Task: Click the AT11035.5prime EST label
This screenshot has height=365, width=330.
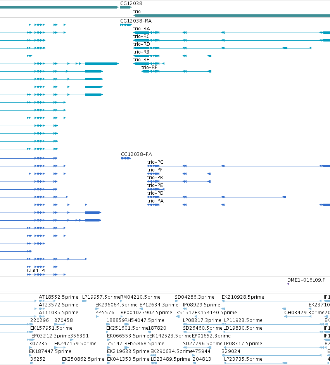Action: (x=59, y=312)
